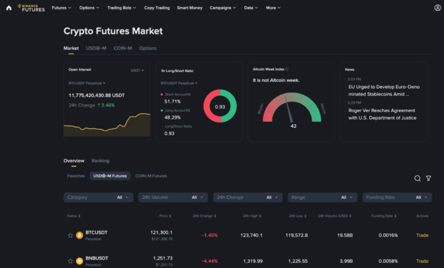This screenshot has width=444, height=268.
Task: Click the Altcoin Week Index info icon
Action: coord(287,69)
